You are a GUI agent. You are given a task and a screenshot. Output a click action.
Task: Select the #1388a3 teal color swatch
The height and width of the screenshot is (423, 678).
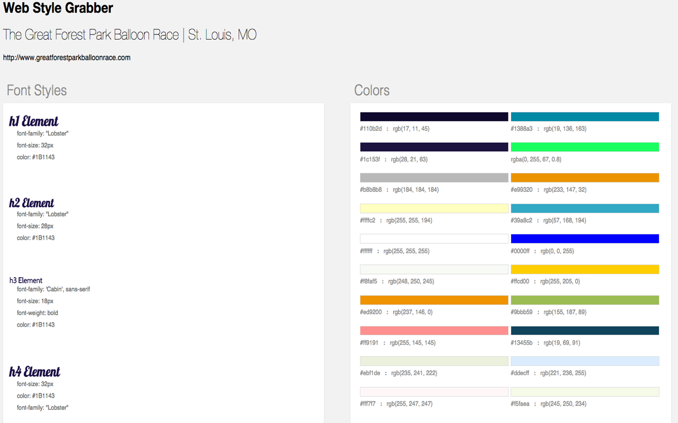point(585,117)
